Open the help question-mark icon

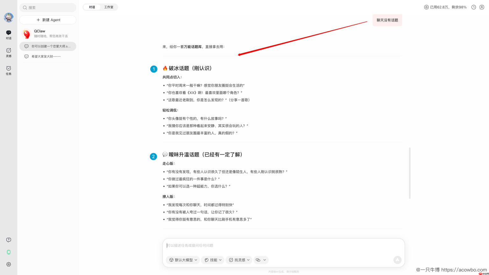[9, 240]
